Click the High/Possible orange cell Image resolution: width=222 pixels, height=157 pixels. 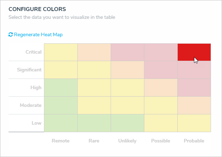[161, 87]
